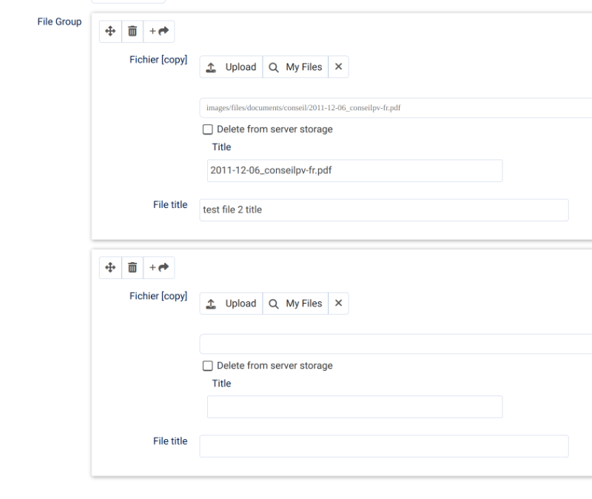Image resolution: width=592 pixels, height=499 pixels.
Task: Click Upload button in second file group
Action: (x=231, y=304)
